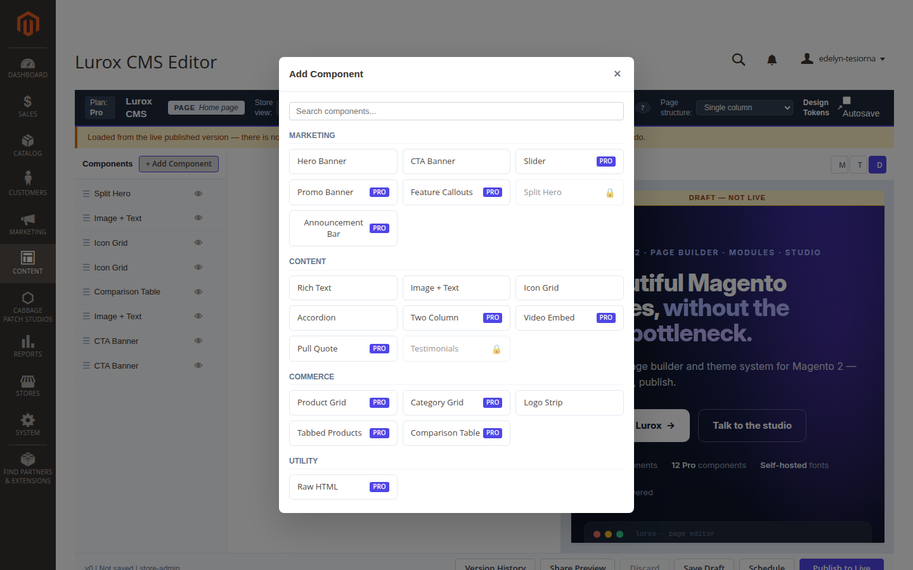Screen dimensions: 913x570
Task: Open the System sidebar icon
Action: click(28, 424)
